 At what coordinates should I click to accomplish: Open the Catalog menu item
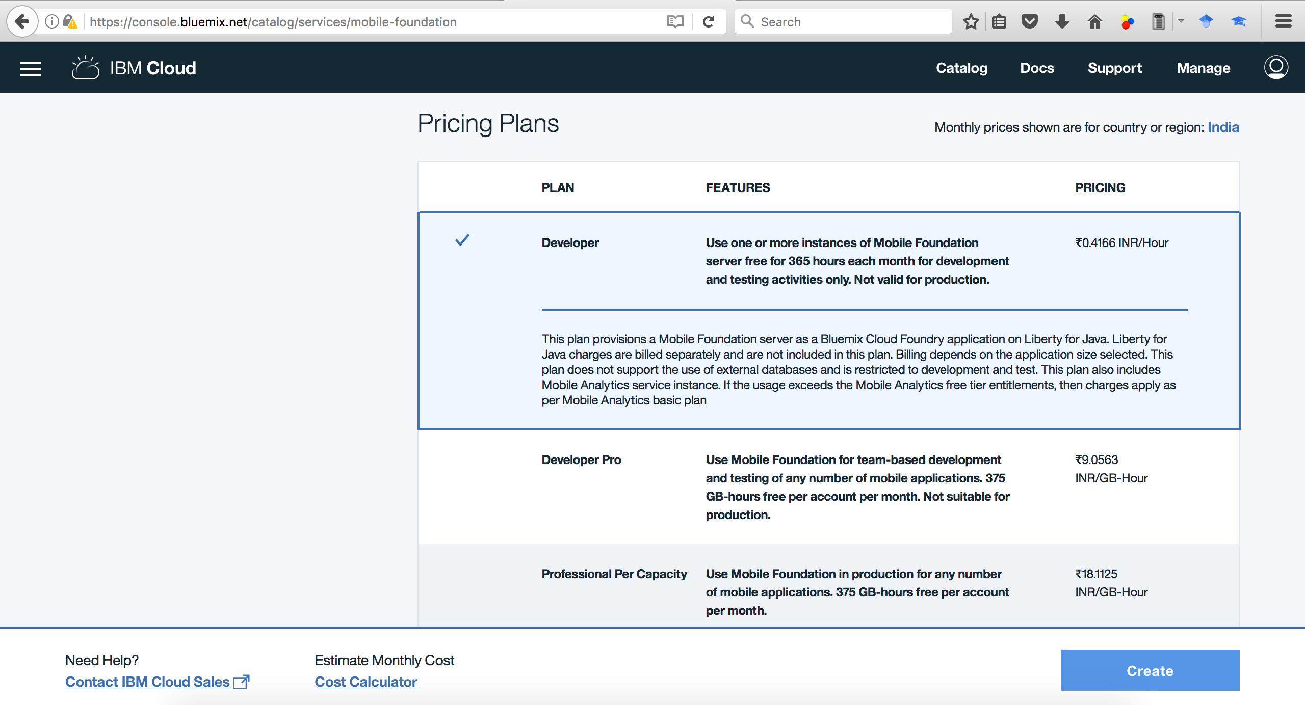pos(961,68)
